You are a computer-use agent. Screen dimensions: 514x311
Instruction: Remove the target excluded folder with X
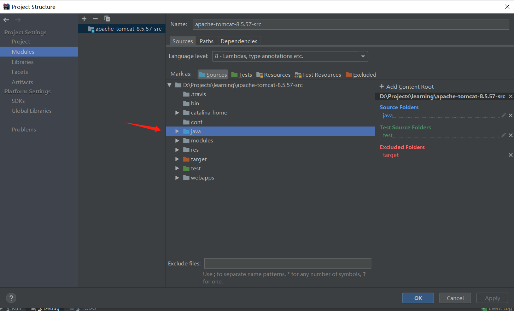pyautogui.click(x=510, y=155)
